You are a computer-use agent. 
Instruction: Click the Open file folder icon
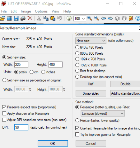tap(2, 18)
